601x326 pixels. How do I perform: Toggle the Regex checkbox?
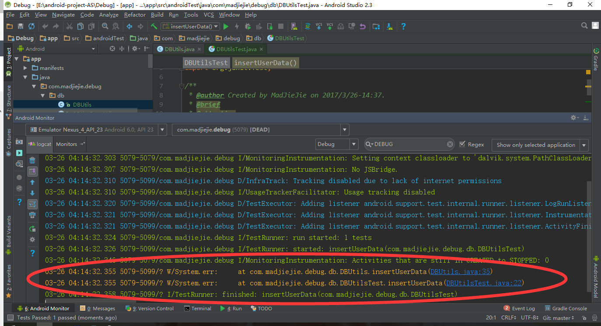pos(462,144)
